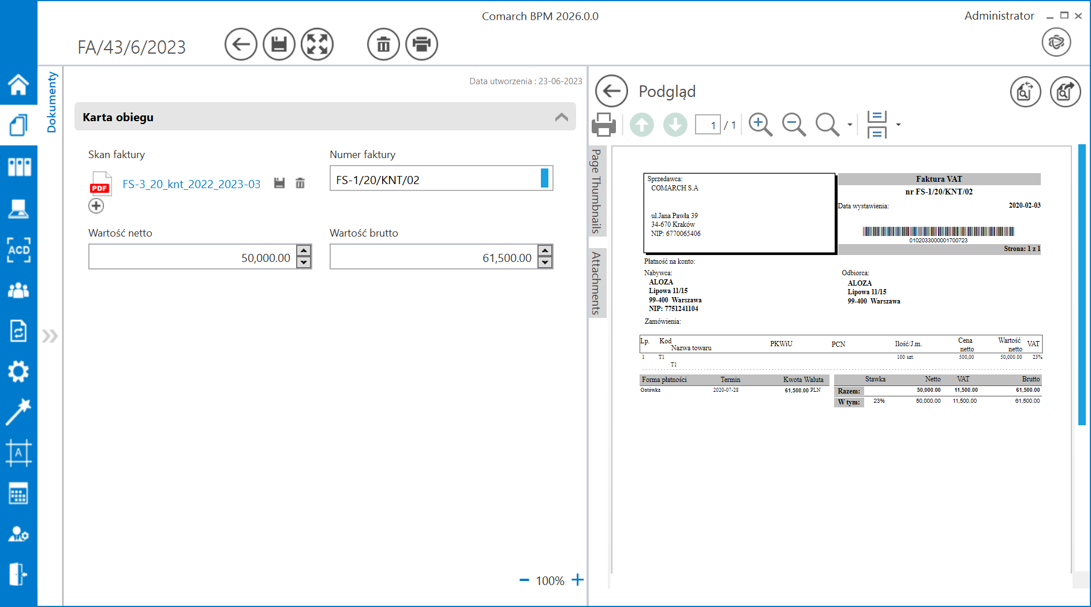Expand document to full screen view
The image size is (1091, 607).
[317, 44]
